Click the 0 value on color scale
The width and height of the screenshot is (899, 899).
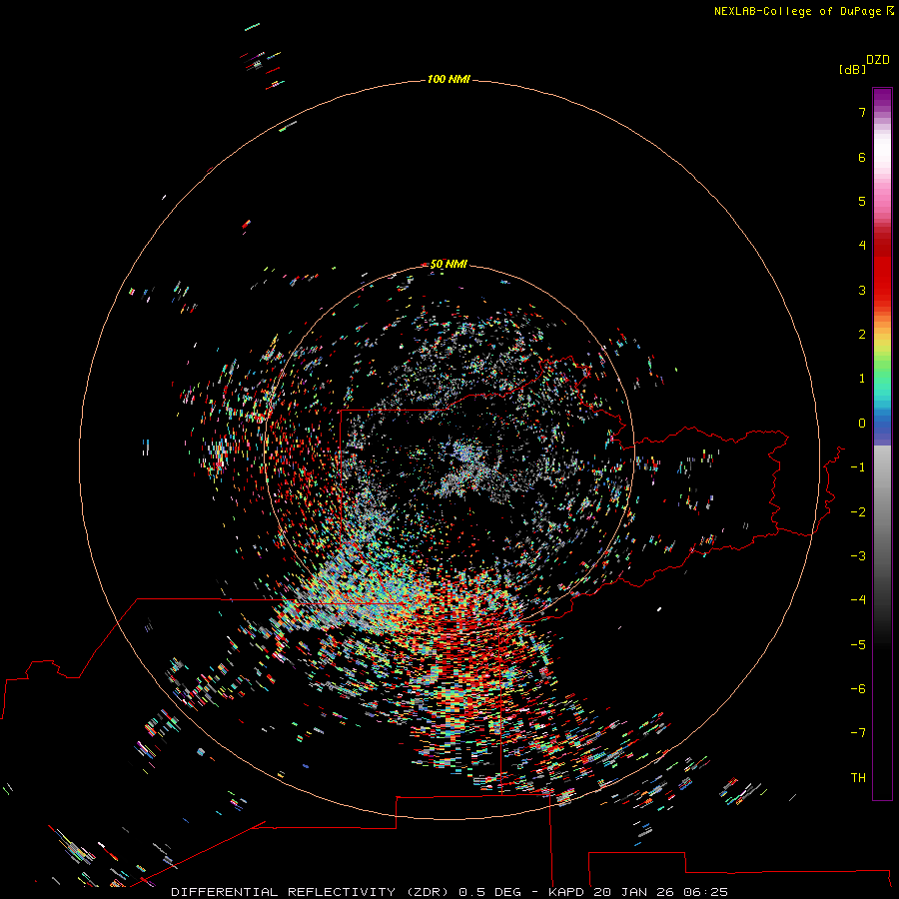pyautogui.click(x=862, y=424)
